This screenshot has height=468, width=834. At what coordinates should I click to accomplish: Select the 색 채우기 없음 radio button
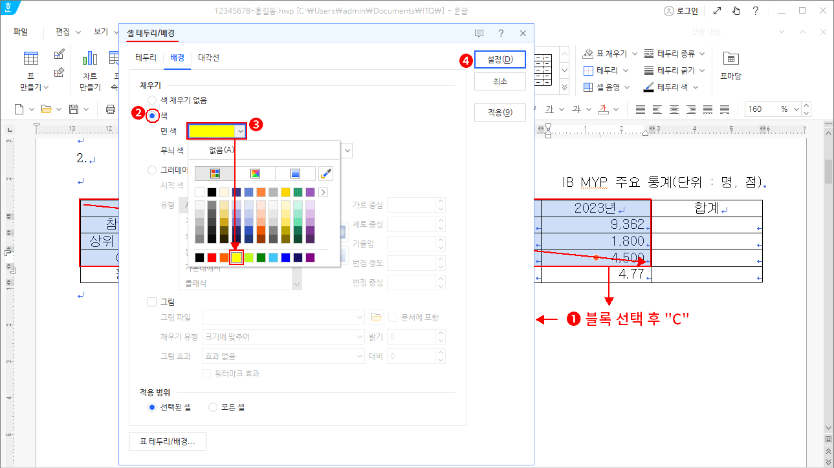tap(151, 100)
